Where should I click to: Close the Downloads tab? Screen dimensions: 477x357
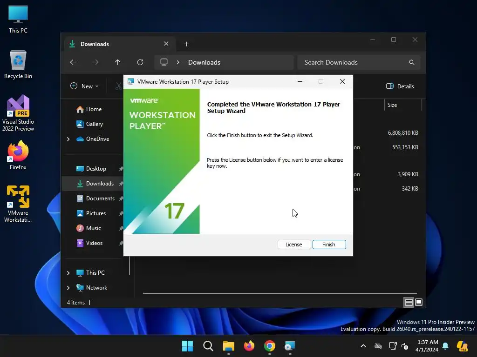coord(166,44)
